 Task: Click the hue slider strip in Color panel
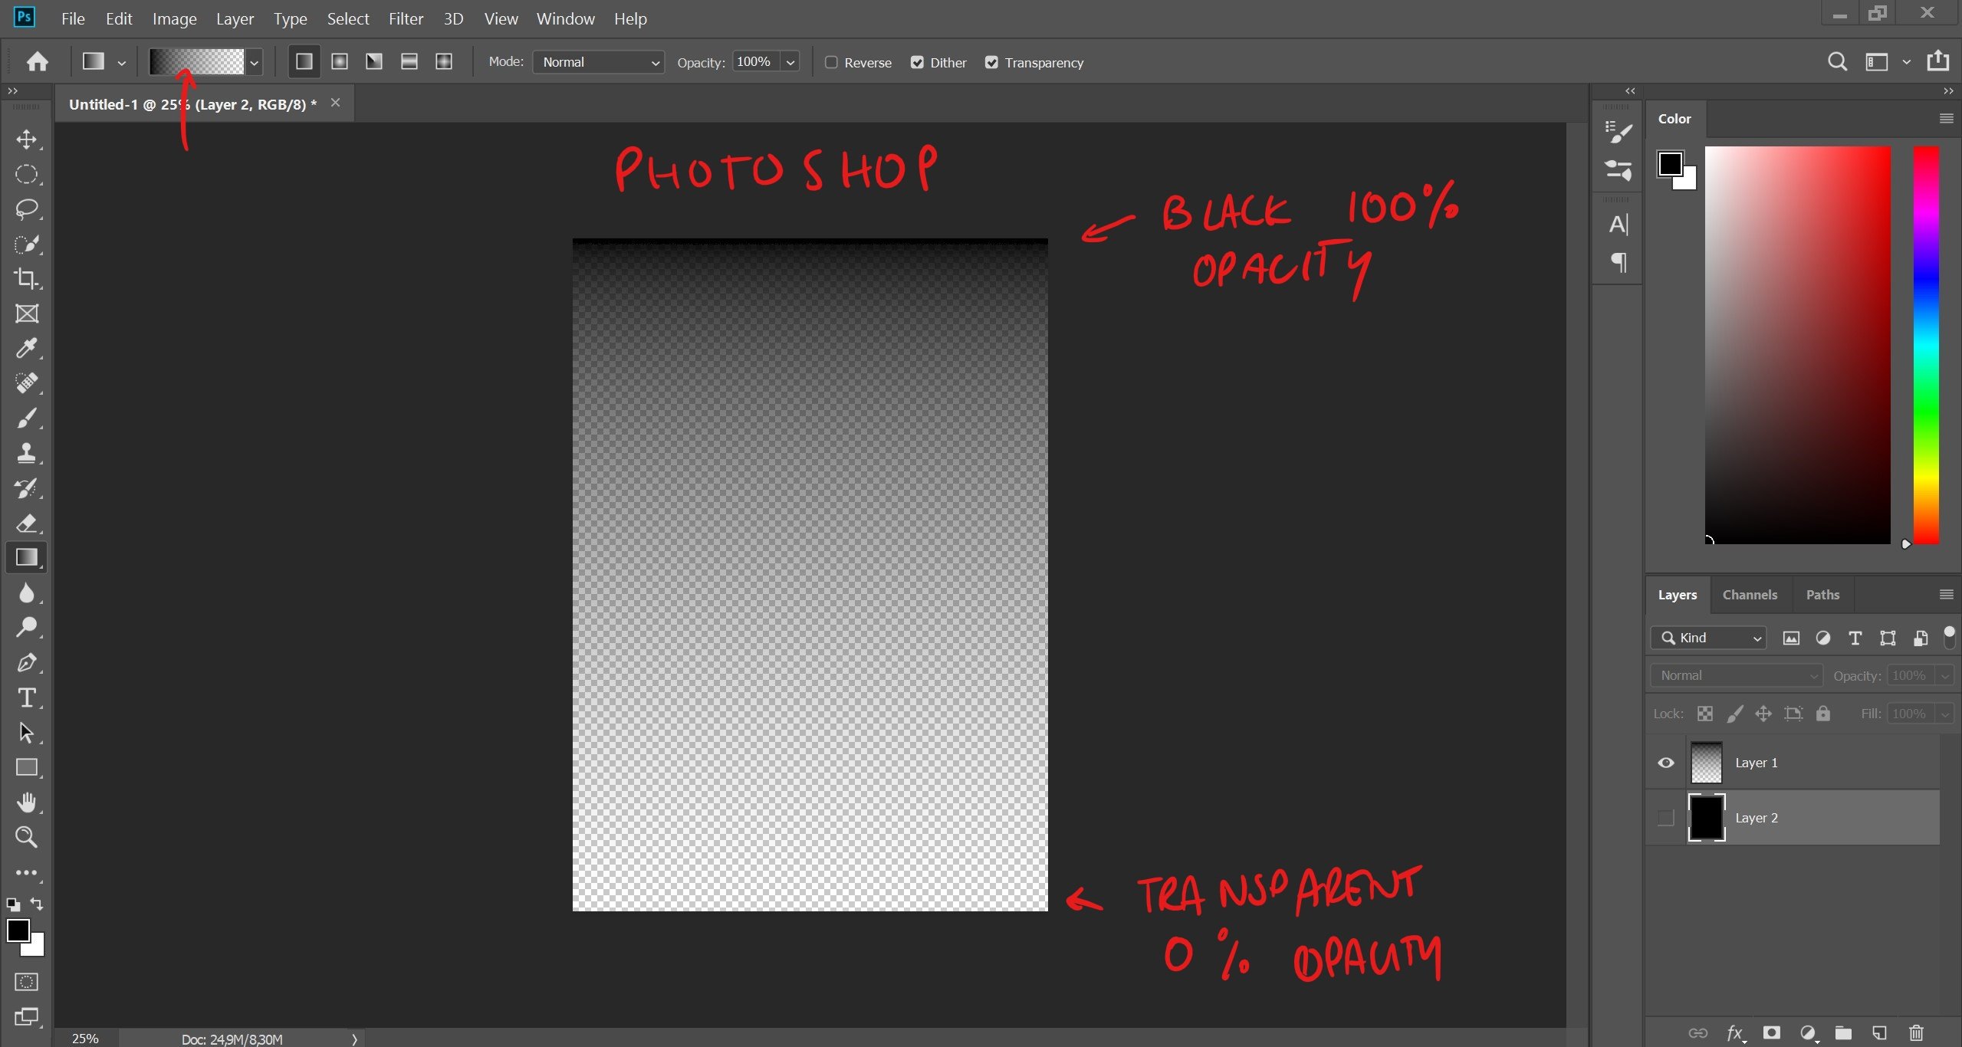point(1927,345)
